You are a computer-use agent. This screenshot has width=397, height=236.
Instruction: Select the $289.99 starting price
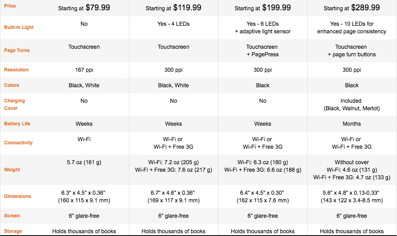pos(366,8)
